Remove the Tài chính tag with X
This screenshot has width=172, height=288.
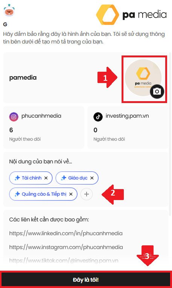tap(46, 178)
